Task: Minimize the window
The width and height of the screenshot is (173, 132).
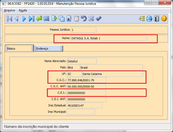Action: point(148,3)
